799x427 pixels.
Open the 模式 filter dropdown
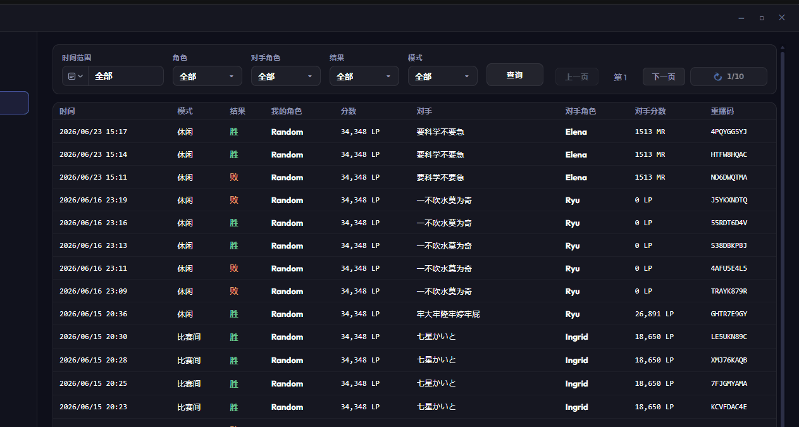coord(443,76)
